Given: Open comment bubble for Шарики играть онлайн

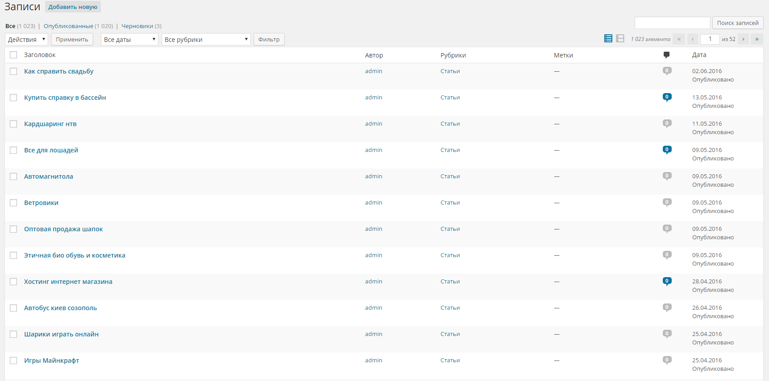Looking at the screenshot, I should (x=667, y=334).
